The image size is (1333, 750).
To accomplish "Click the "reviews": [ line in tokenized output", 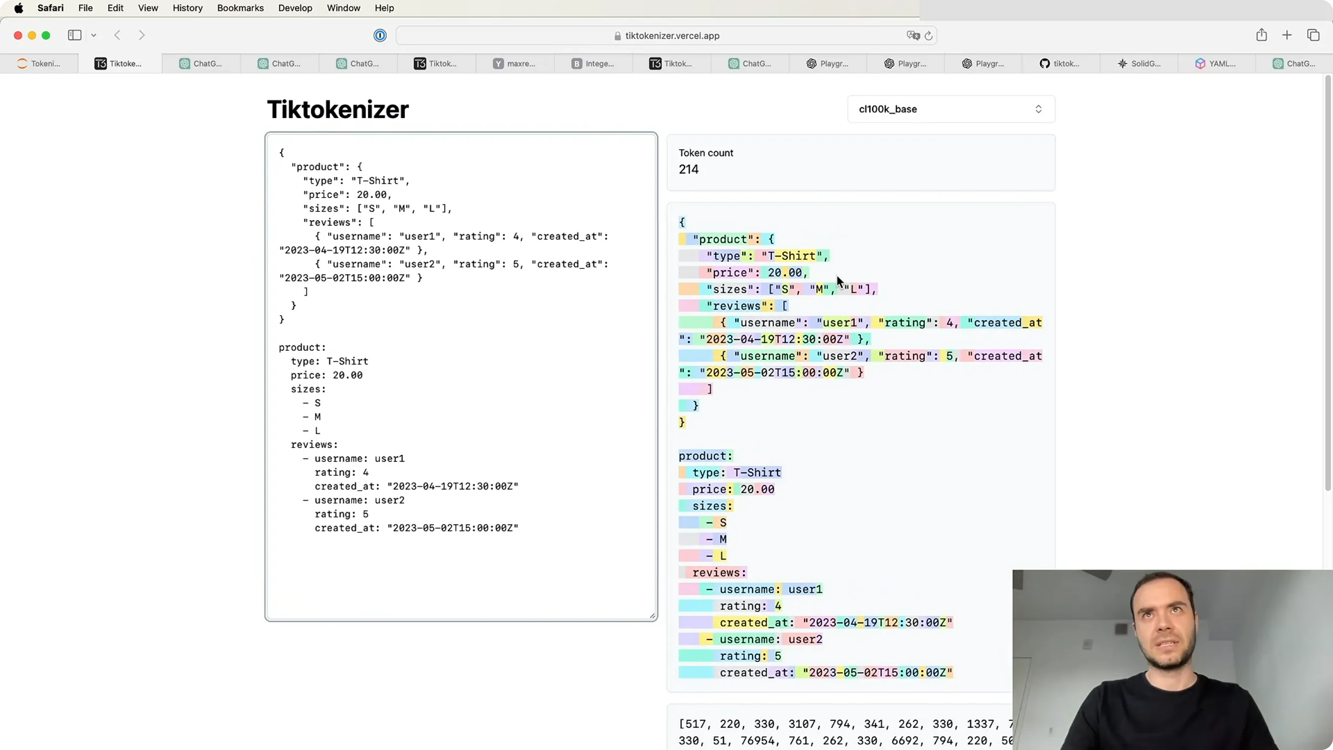I will (747, 306).
